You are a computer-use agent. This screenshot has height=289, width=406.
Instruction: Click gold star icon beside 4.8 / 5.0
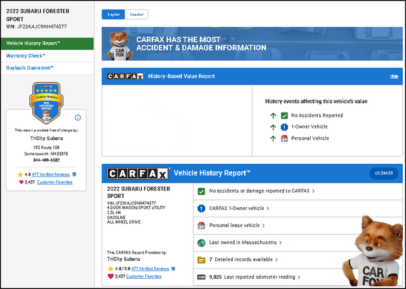[110, 269]
